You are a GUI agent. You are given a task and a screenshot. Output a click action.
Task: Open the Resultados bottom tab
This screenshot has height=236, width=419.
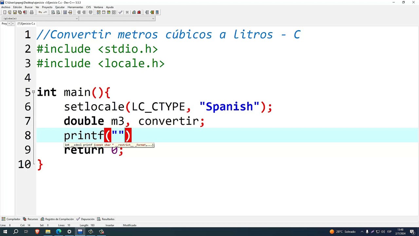pyautogui.click(x=106, y=219)
